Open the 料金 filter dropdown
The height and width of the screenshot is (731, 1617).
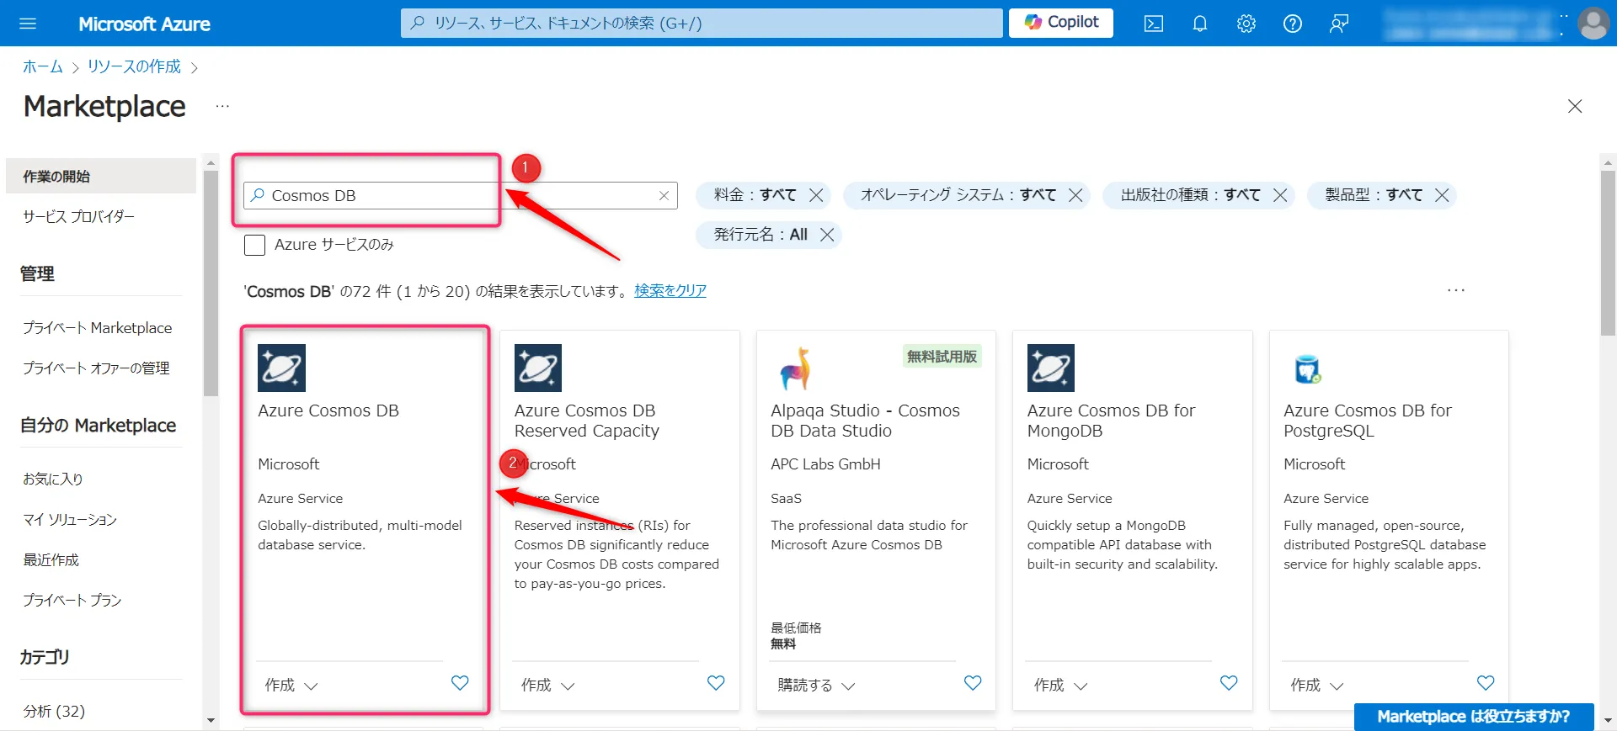coord(755,195)
